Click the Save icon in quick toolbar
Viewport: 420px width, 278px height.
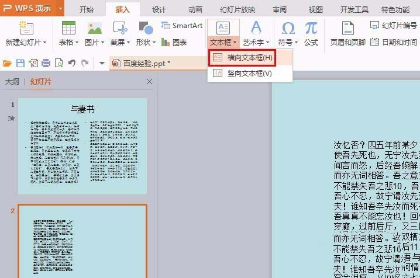pos(20,63)
